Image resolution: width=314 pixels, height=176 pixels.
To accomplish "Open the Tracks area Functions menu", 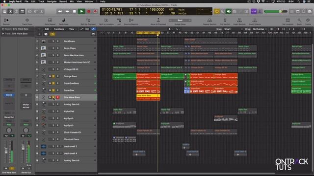I will tap(60, 29).
